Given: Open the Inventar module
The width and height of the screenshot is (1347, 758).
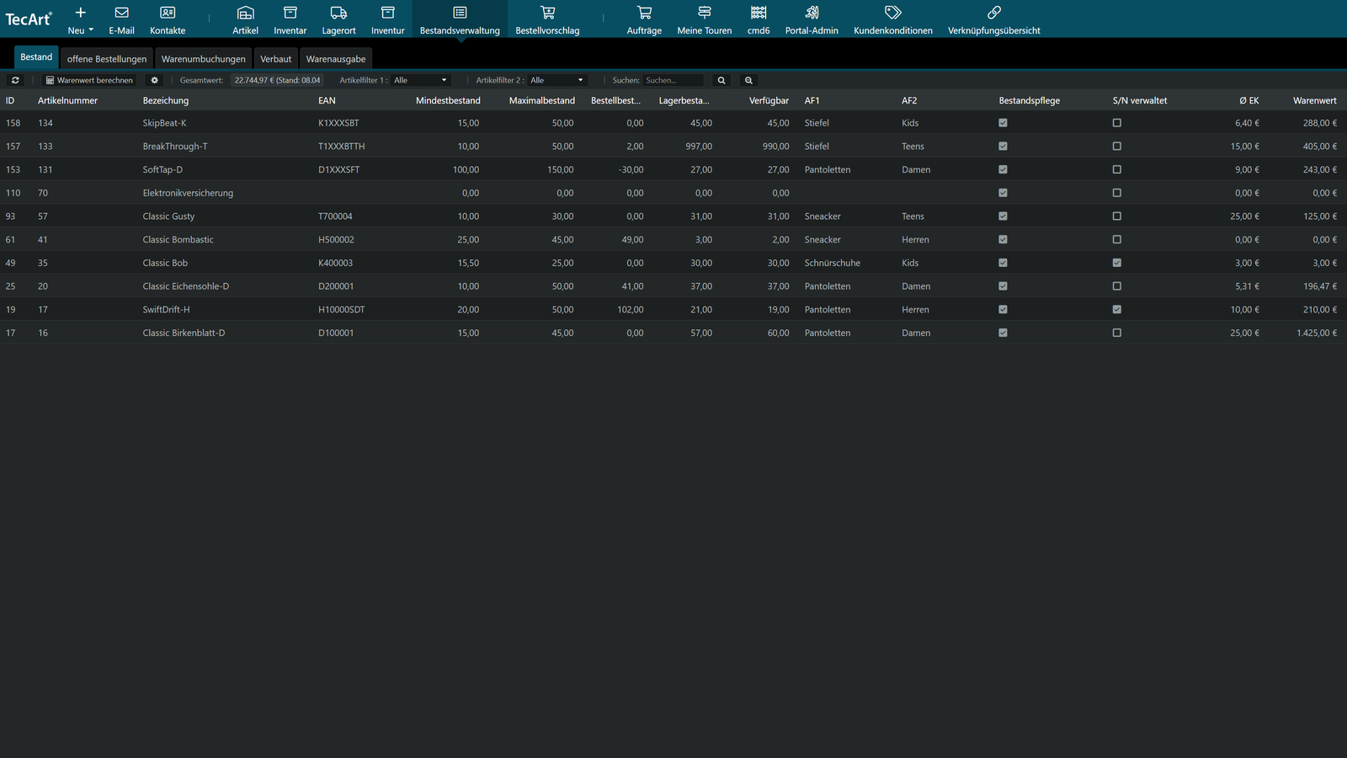Looking at the screenshot, I should pyautogui.click(x=290, y=19).
